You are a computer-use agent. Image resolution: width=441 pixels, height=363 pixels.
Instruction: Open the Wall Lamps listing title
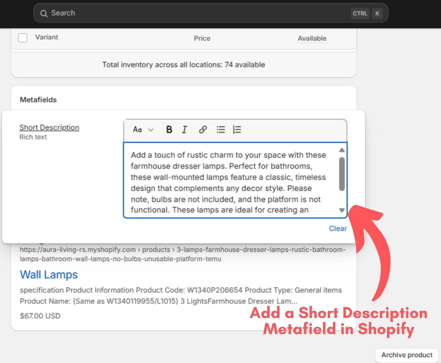coord(49,275)
